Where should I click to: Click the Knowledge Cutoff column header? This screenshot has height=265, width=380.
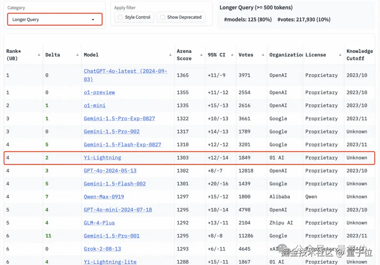360,55
